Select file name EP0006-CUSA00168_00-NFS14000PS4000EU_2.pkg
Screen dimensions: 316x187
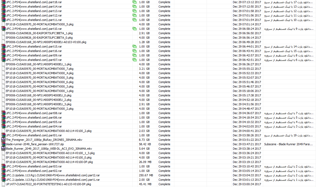click(x=38, y=100)
